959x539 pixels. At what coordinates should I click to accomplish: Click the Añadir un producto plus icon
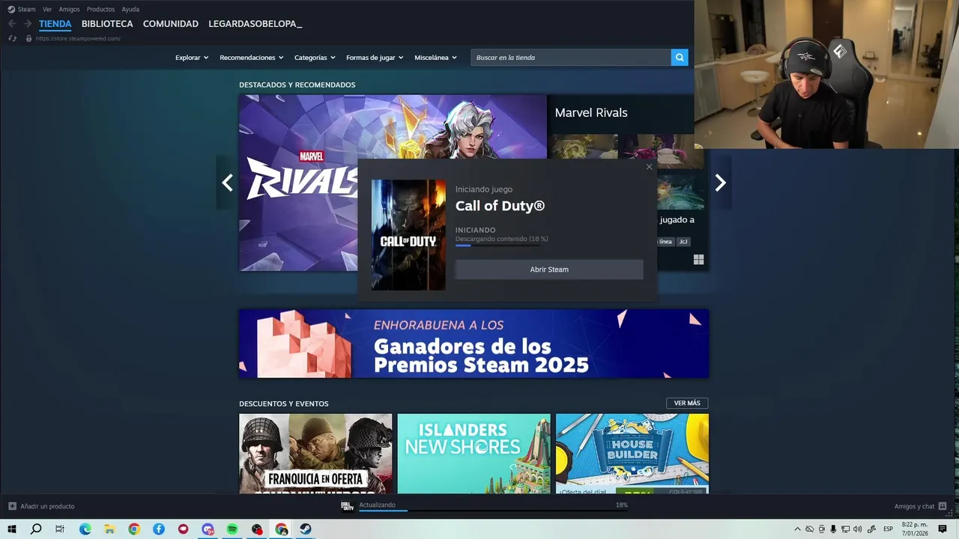pos(12,506)
